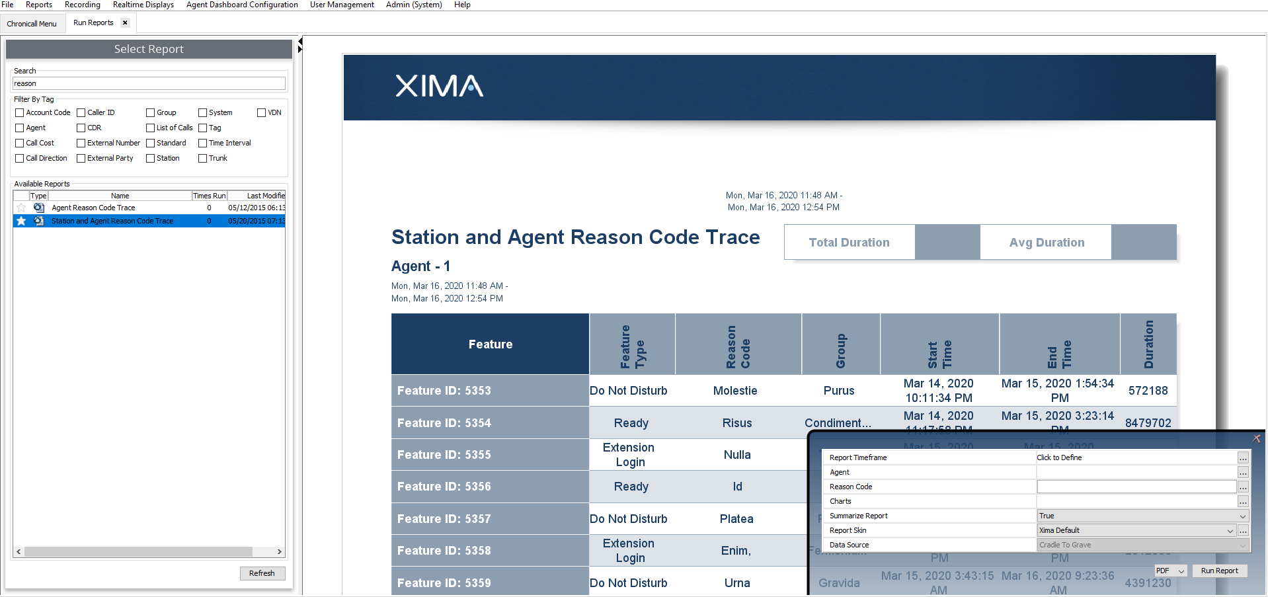Tick the VDN tag checkbox

262,112
